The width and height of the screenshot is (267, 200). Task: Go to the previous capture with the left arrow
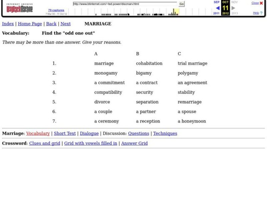[x=218, y=7]
